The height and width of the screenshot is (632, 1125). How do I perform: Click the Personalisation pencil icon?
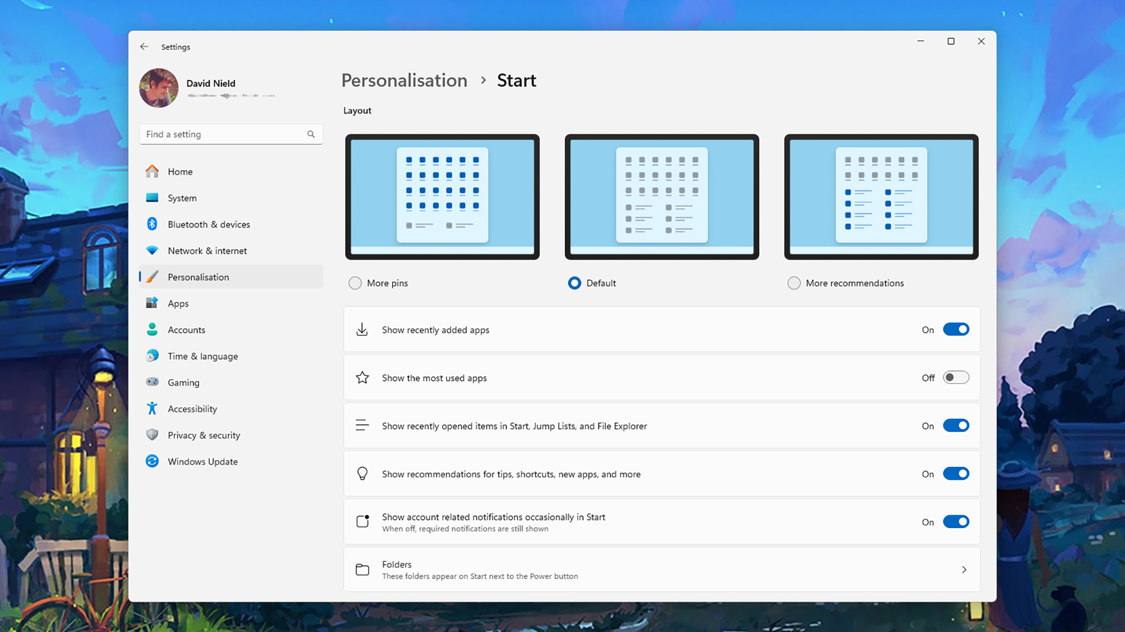click(152, 276)
